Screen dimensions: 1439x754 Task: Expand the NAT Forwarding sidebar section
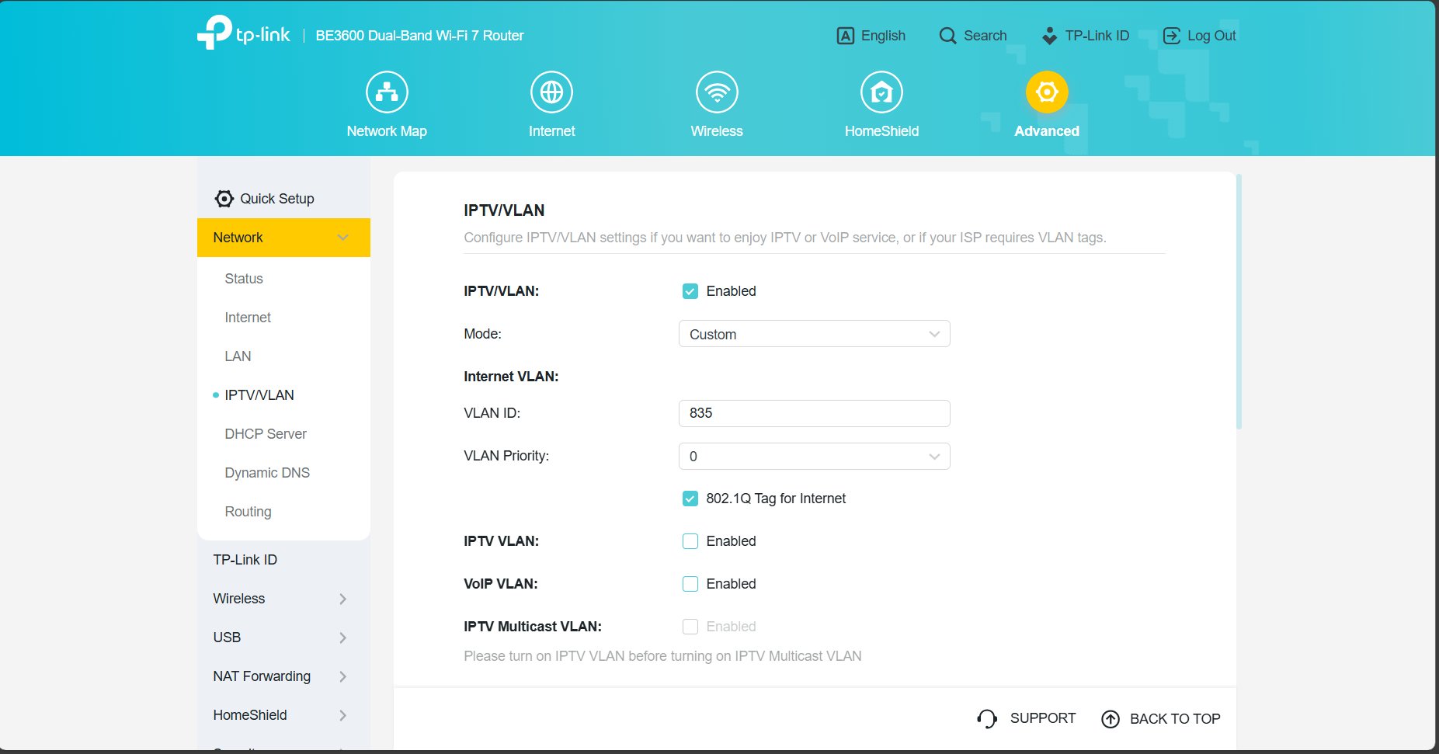click(283, 676)
